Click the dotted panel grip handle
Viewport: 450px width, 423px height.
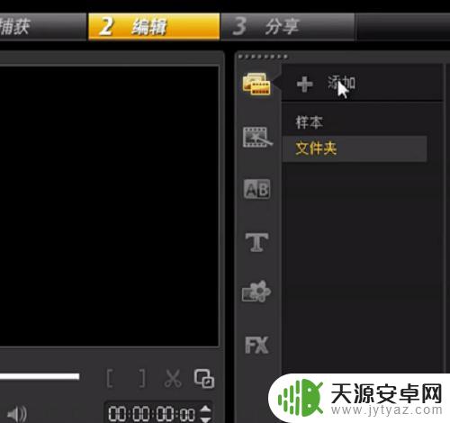click(263, 57)
